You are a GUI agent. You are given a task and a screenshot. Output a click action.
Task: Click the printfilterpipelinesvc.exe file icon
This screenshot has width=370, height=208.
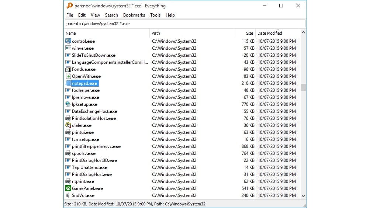point(68,146)
